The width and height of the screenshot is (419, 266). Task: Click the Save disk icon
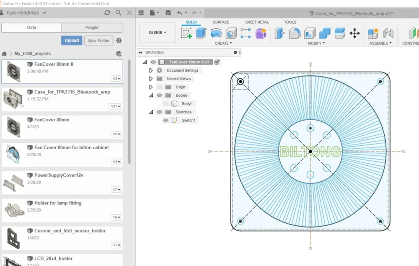[168, 13]
